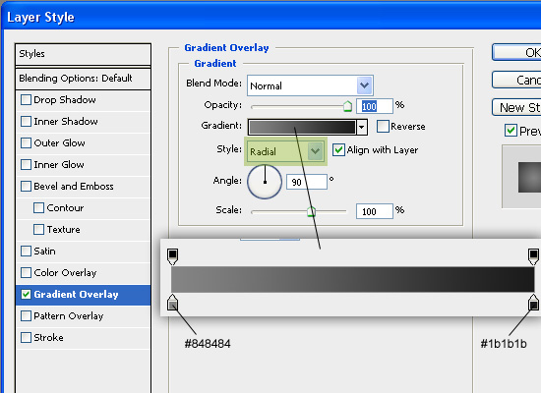This screenshot has width=541, height=393.
Task: Click the Opacity slider handle
Action: pos(347,106)
